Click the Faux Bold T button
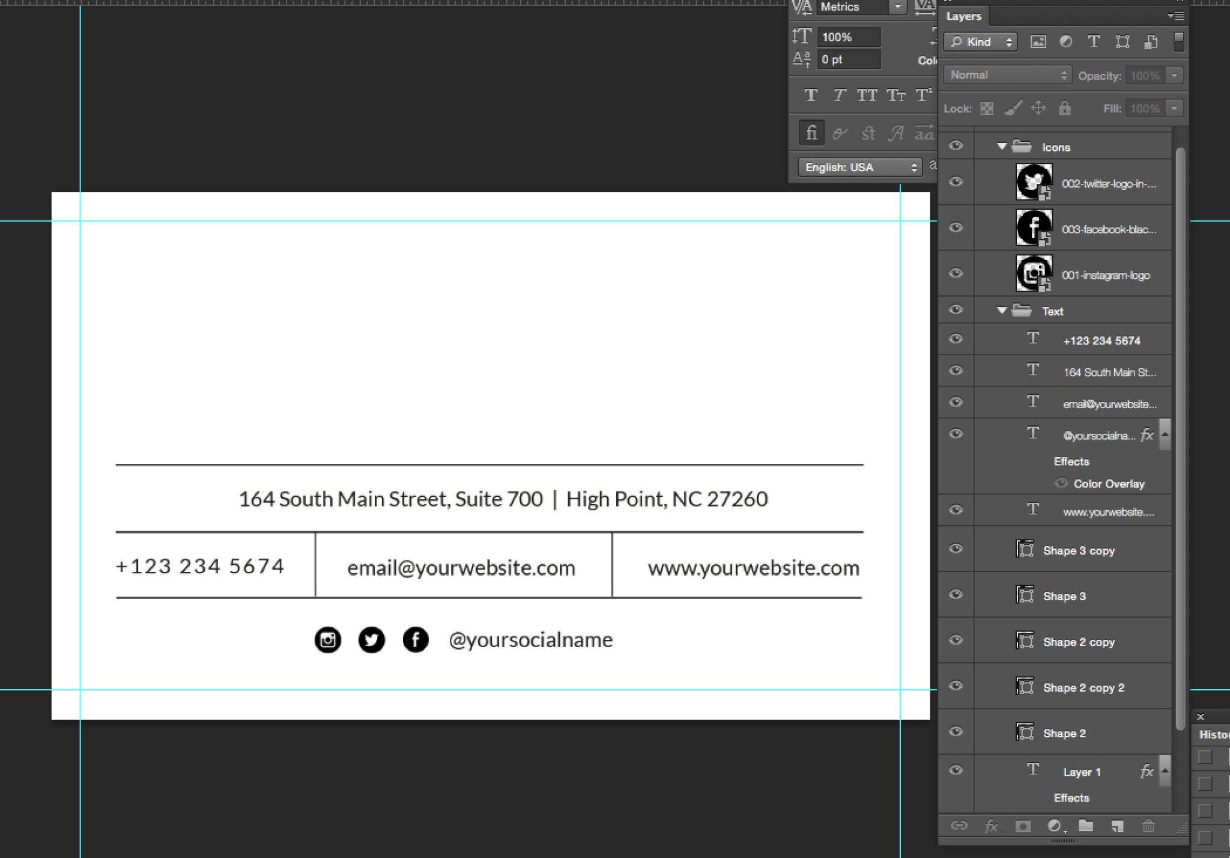This screenshot has height=858, width=1230. [811, 95]
